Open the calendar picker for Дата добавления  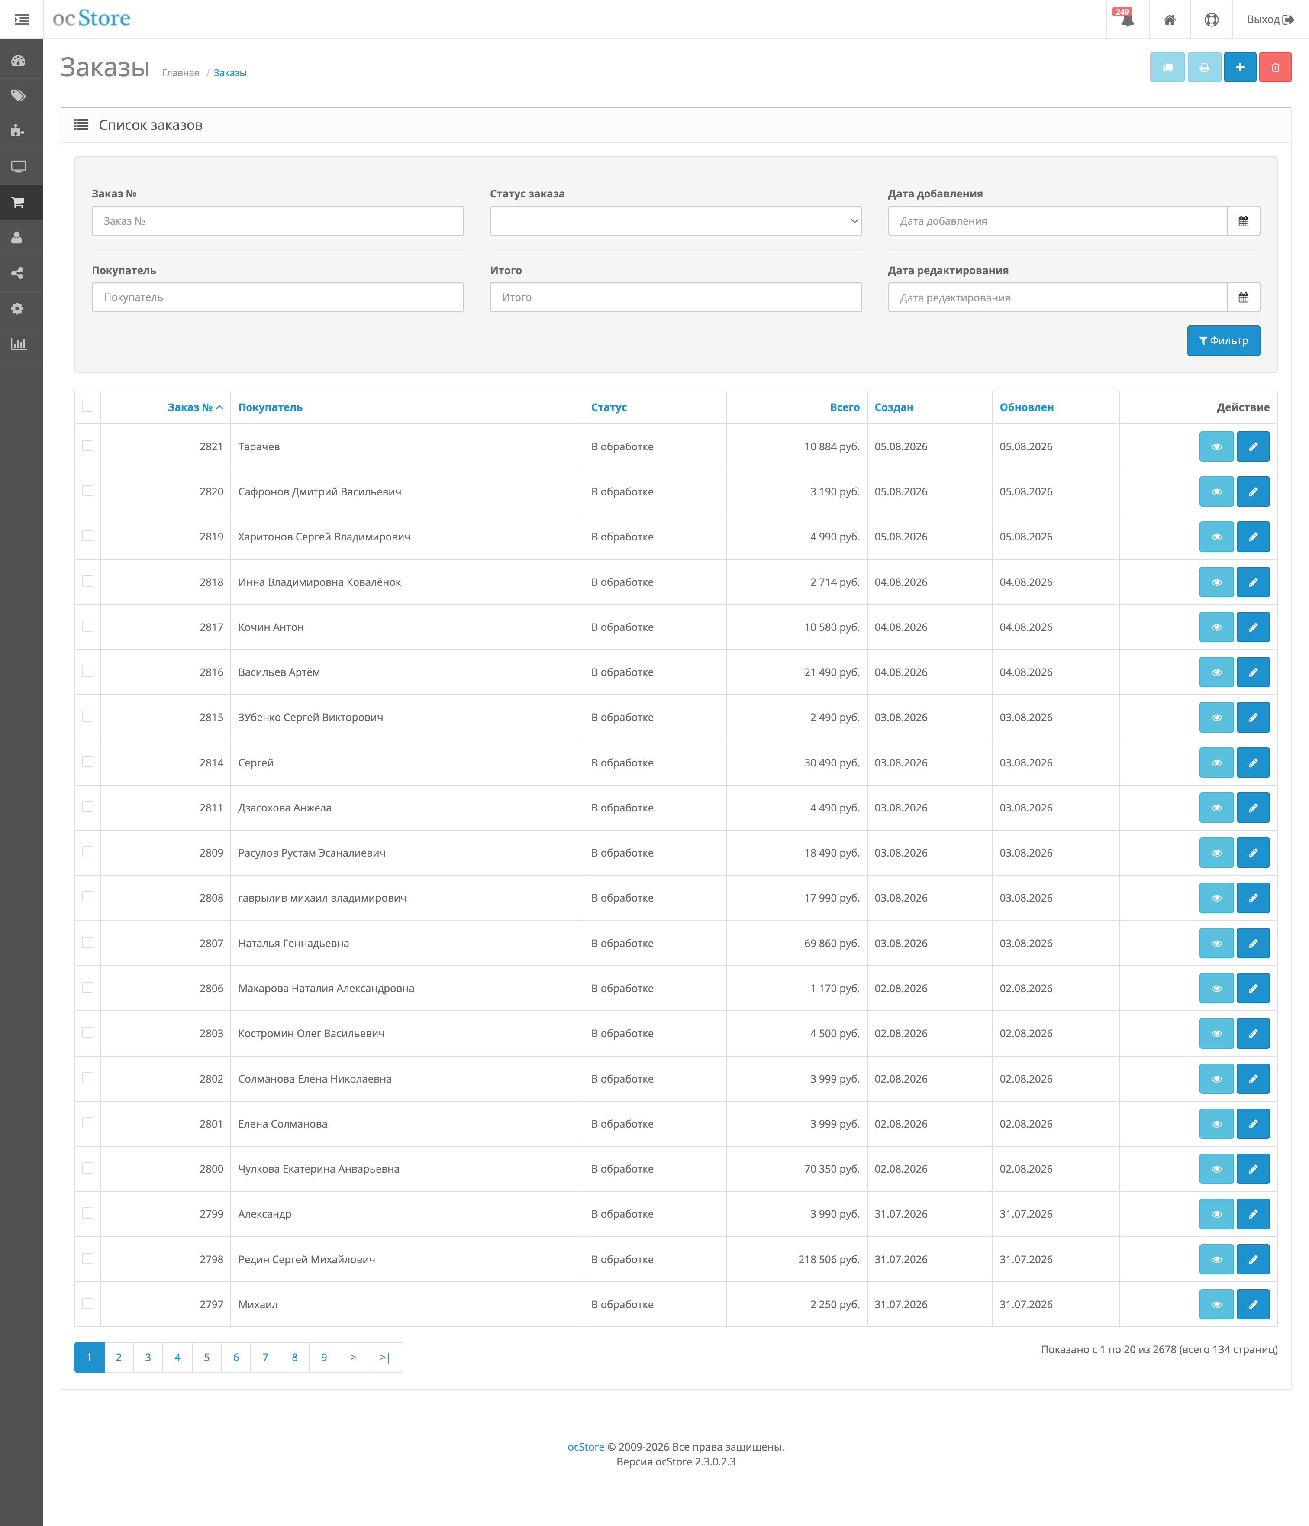coord(1244,221)
